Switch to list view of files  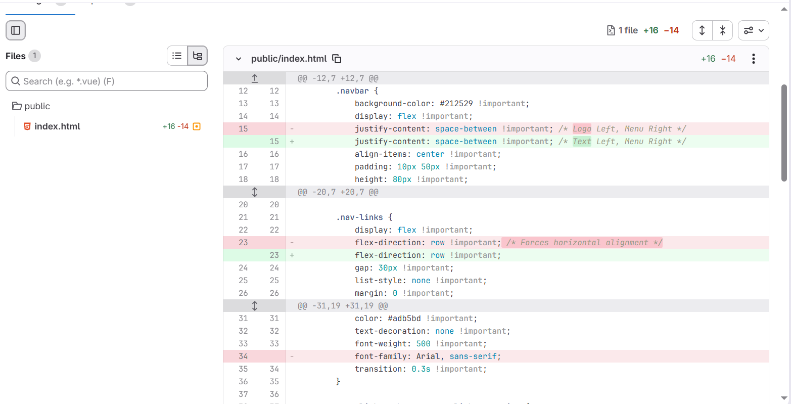177,56
